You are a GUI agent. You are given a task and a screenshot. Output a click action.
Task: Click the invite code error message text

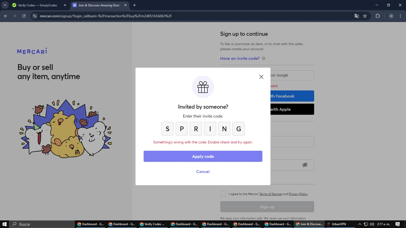(203, 142)
